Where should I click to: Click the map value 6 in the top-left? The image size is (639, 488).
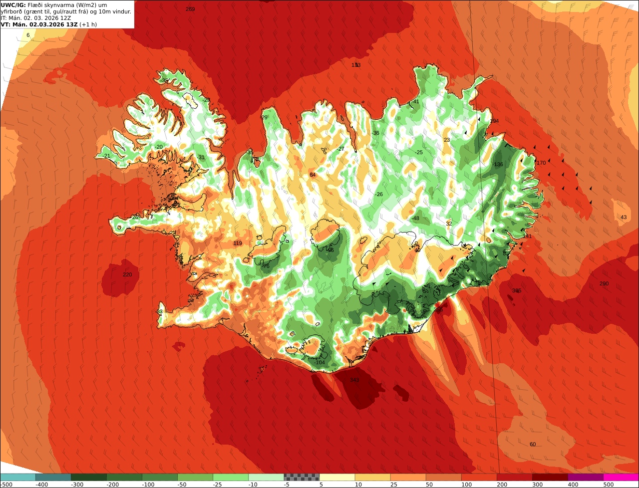pos(28,35)
